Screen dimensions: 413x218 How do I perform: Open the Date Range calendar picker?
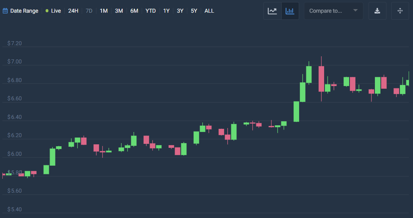click(x=5, y=11)
